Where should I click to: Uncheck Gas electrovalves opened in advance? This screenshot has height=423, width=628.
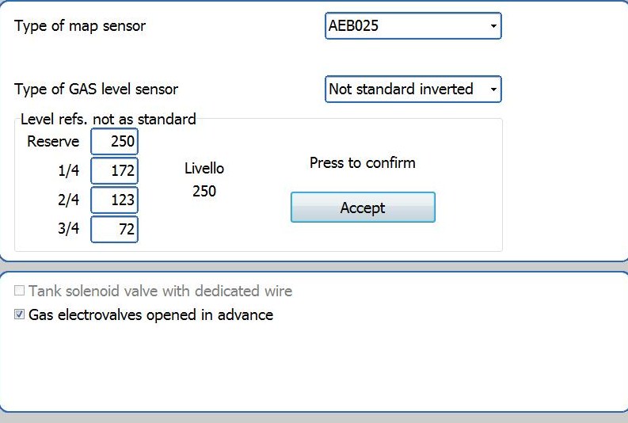pos(20,314)
